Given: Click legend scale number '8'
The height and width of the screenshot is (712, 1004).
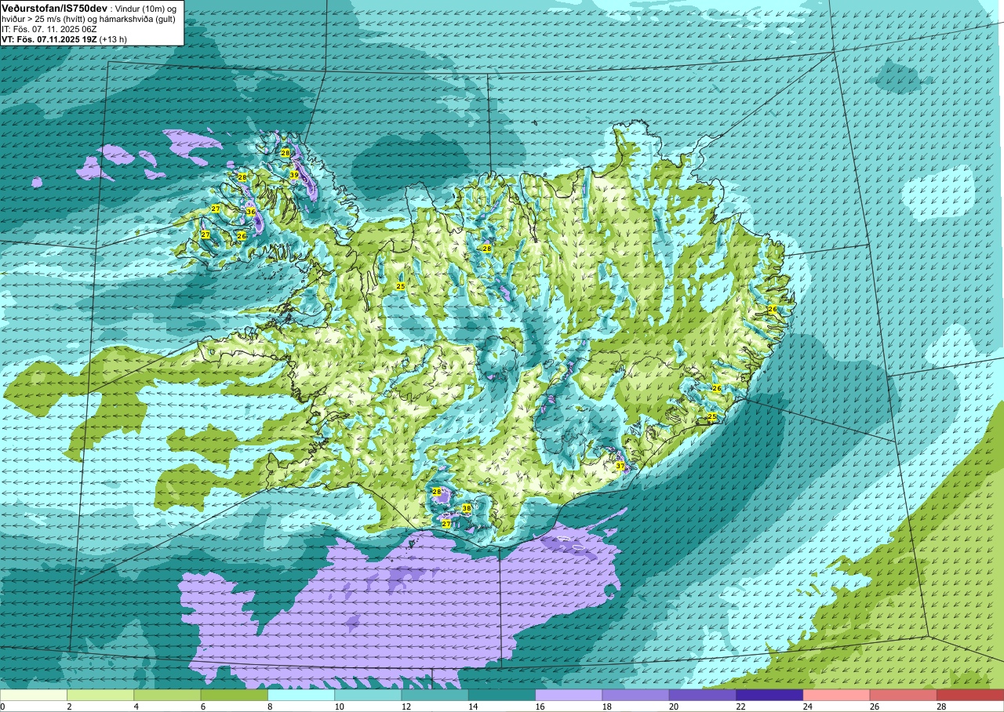Looking at the screenshot, I should [x=268, y=707].
